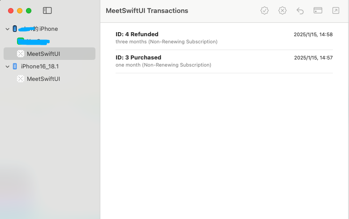The height and width of the screenshot is (219, 349).
Task: Click the 2025/1/15, 14:57 timestamp
Action: pos(313,58)
